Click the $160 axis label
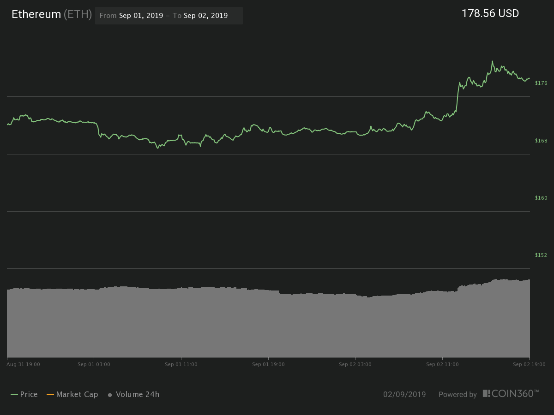Viewport: 554px width, 415px height. click(x=541, y=198)
